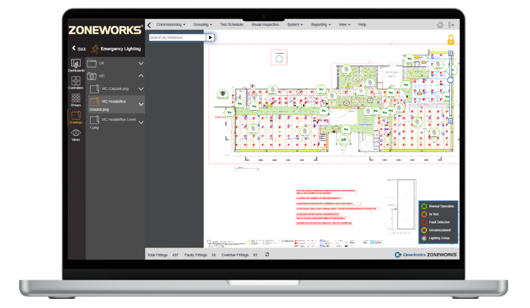Click the refresh icon beside Overdue Fittings
The image size is (530, 308).
tap(267, 254)
